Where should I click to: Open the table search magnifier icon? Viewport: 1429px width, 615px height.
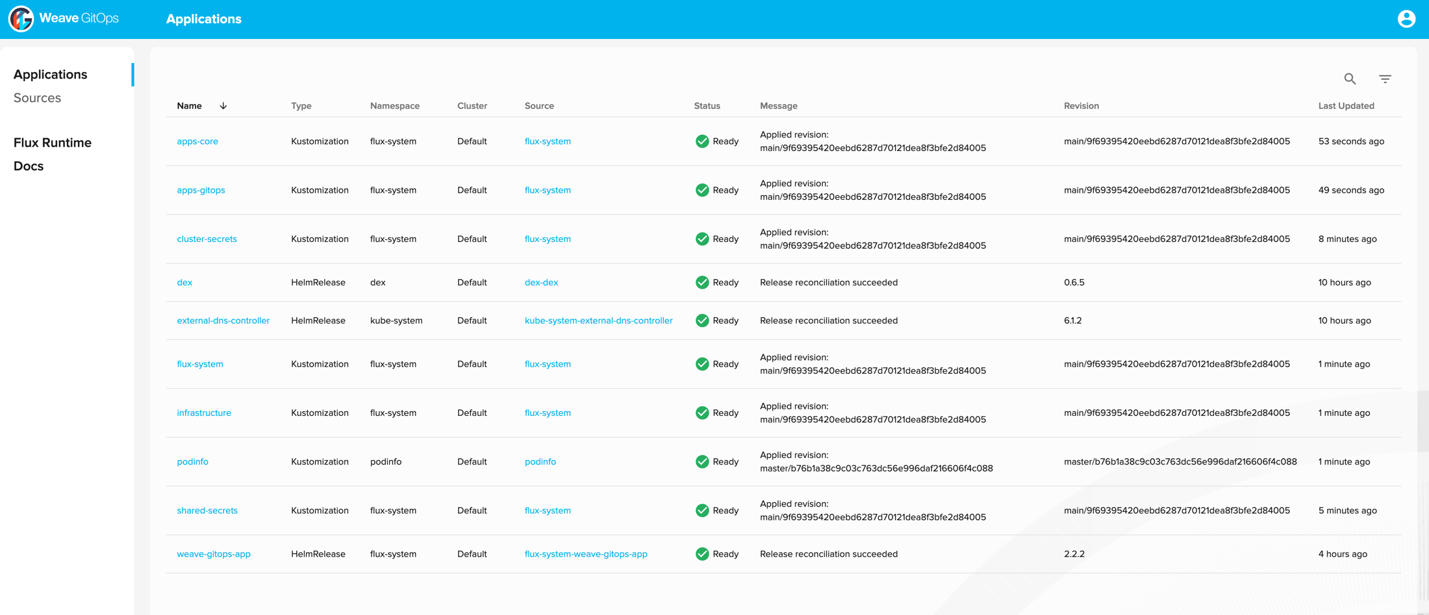[x=1350, y=79]
